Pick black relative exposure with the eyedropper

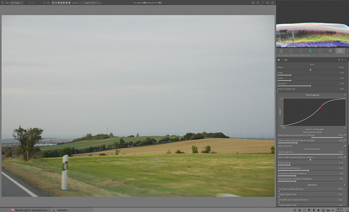point(345,136)
